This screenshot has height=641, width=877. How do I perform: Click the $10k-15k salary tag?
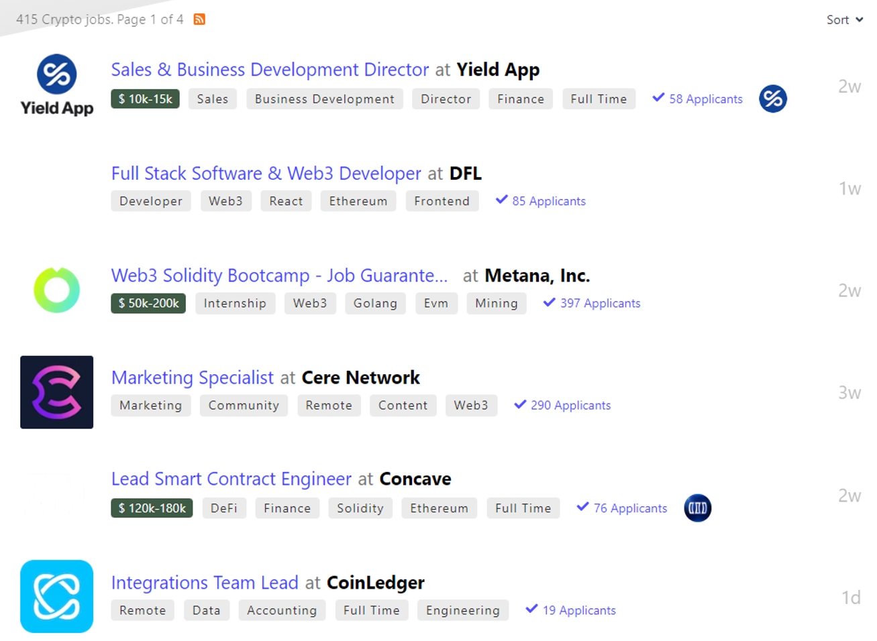click(x=146, y=99)
